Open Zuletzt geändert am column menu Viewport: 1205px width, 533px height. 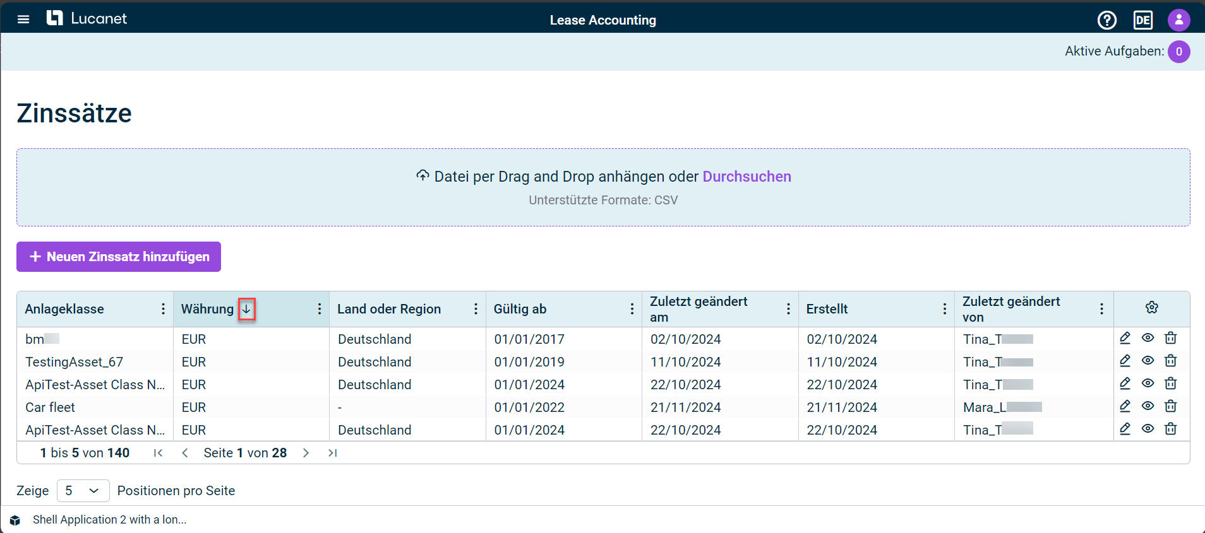click(x=788, y=309)
